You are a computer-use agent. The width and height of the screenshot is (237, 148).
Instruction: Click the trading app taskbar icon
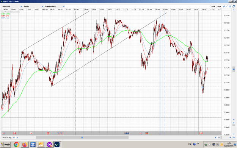[57, 145]
